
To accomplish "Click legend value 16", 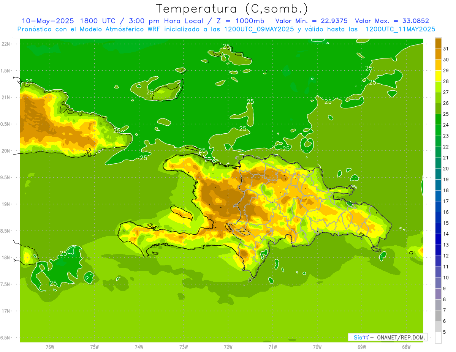I will 446,212.
